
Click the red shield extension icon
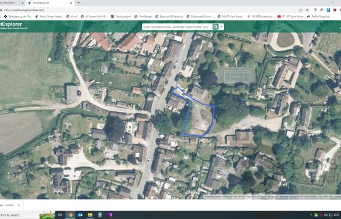335,10
